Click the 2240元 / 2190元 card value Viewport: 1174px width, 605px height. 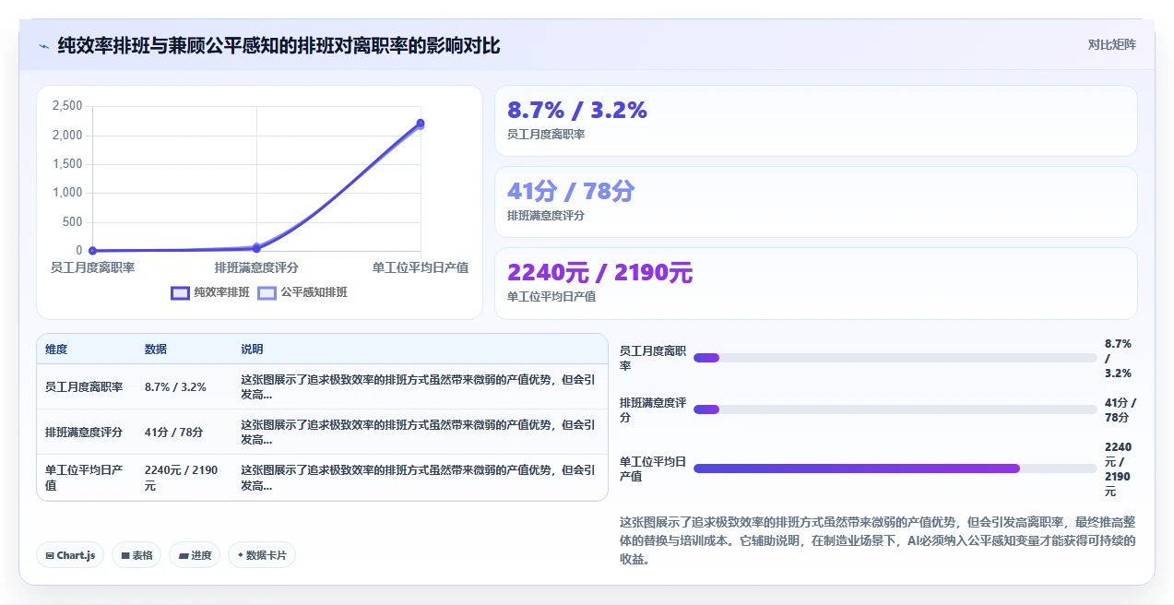click(599, 272)
